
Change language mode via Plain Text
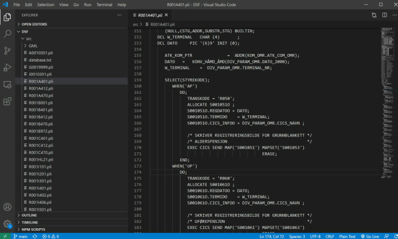[347, 236]
